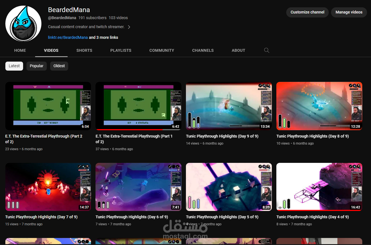Click '8 views • 7 months ago' metadata
This screenshot has width=371, height=245.
pyautogui.click(x=294, y=224)
